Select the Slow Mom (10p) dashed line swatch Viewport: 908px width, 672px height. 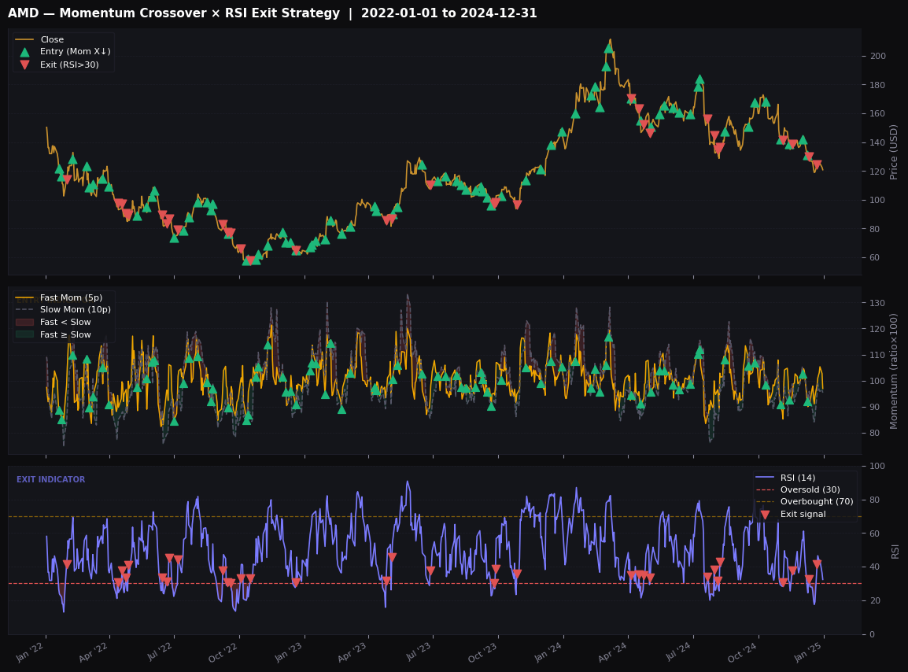pos(24,310)
